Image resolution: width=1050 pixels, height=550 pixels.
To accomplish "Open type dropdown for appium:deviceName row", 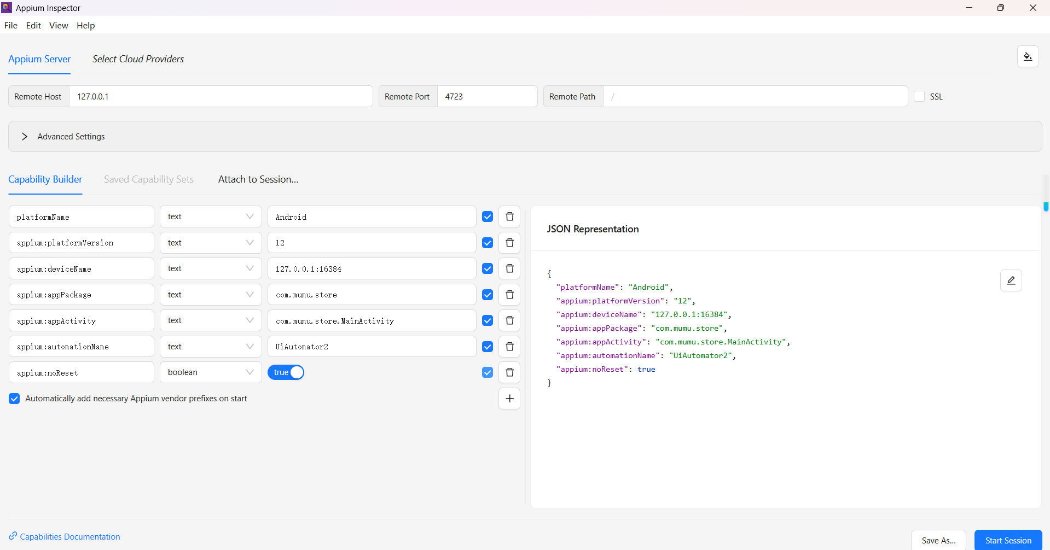I will [211, 268].
